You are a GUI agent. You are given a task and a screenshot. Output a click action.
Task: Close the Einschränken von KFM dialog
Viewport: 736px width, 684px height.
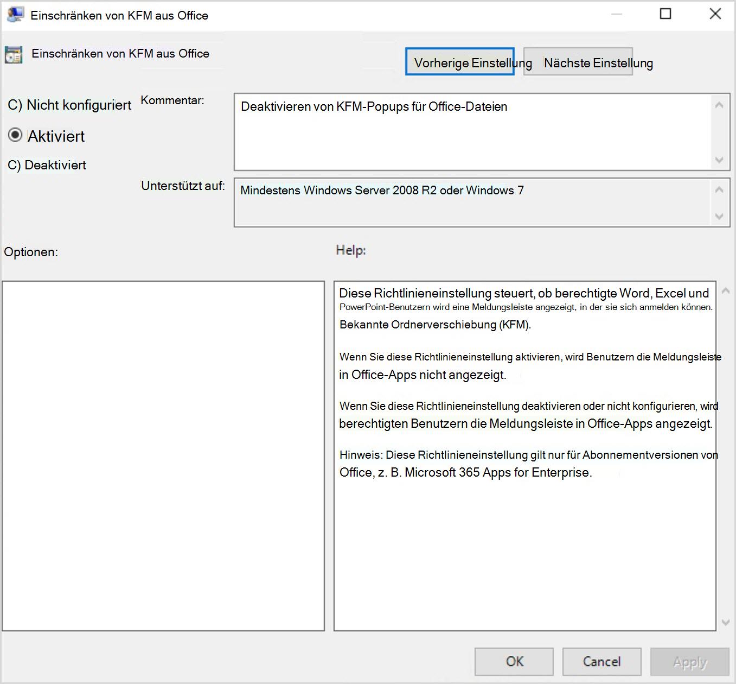[715, 14]
